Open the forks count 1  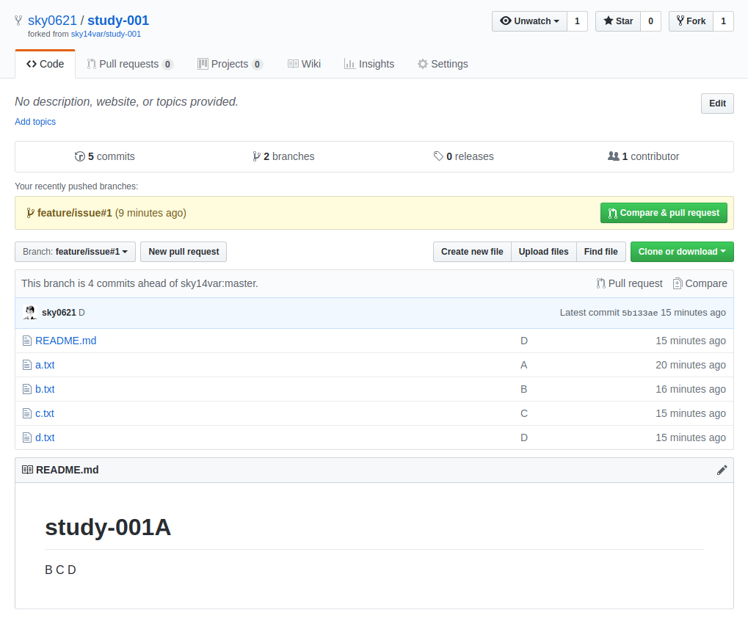[x=723, y=21]
